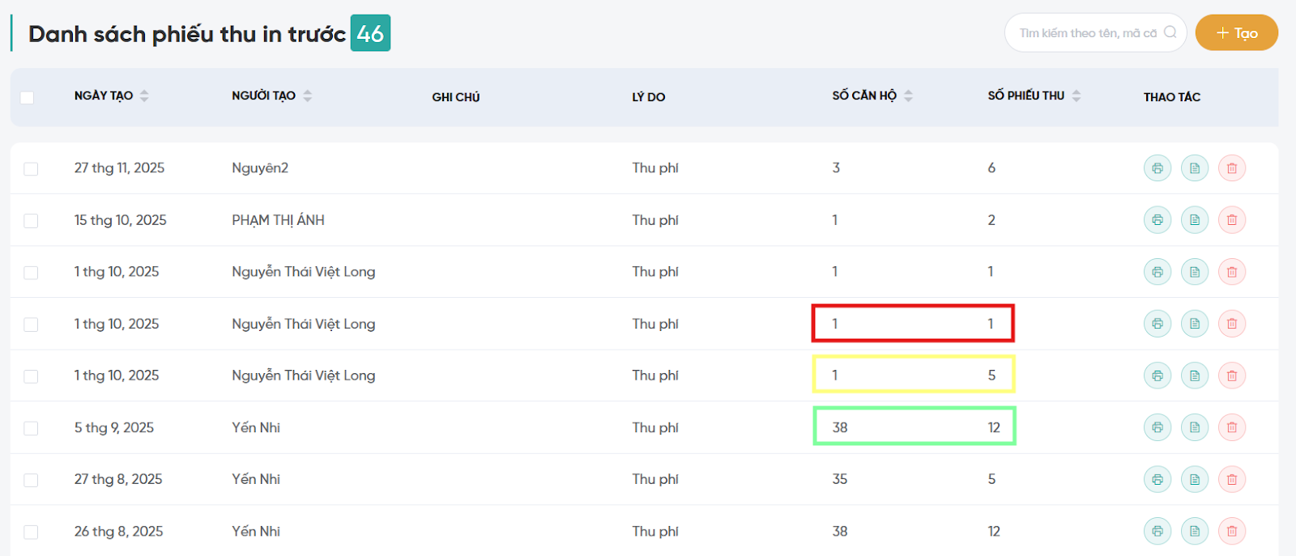The height and width of the screenshot is (556, 1296).
Task: Sort by SỐ PHIẾU THU column
Action: [1076, 95]
